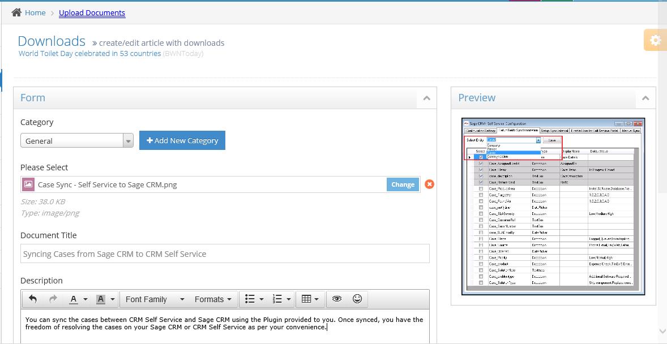Image resolution: width=667 pixels, height=344 pixels.
Task: Remove the selected file with red X
Action: click(430, 184)
